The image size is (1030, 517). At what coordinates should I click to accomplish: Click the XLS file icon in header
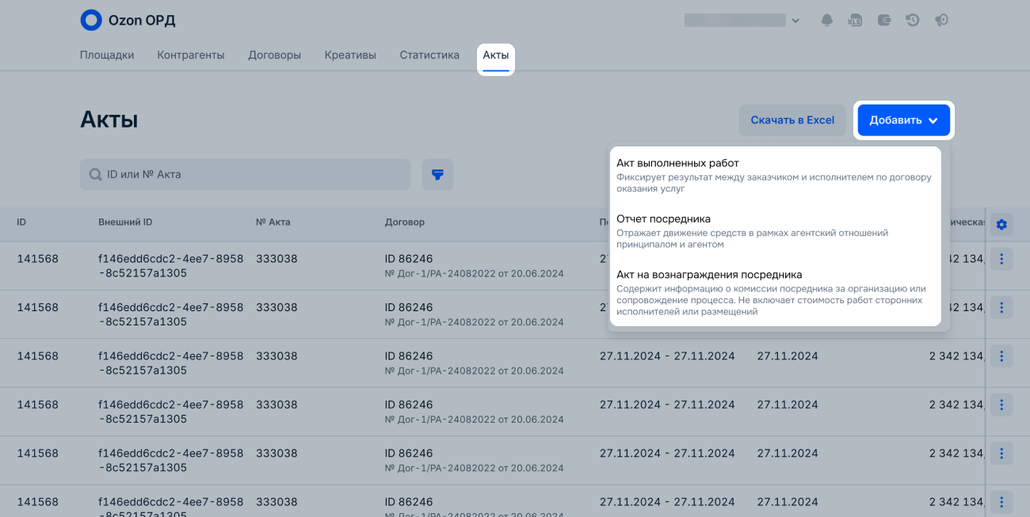[855, 21]
